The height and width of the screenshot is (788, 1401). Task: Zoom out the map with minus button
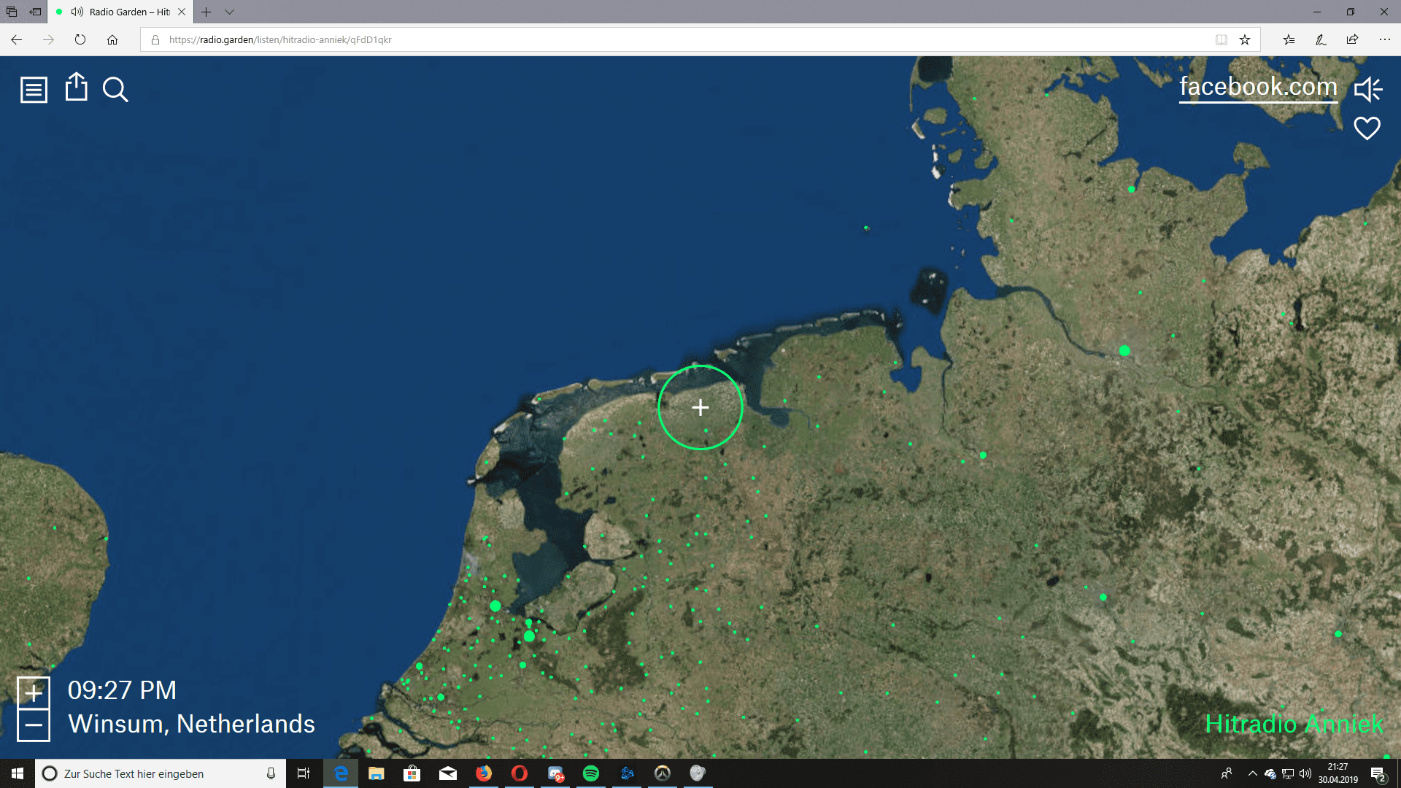[34, 725]
